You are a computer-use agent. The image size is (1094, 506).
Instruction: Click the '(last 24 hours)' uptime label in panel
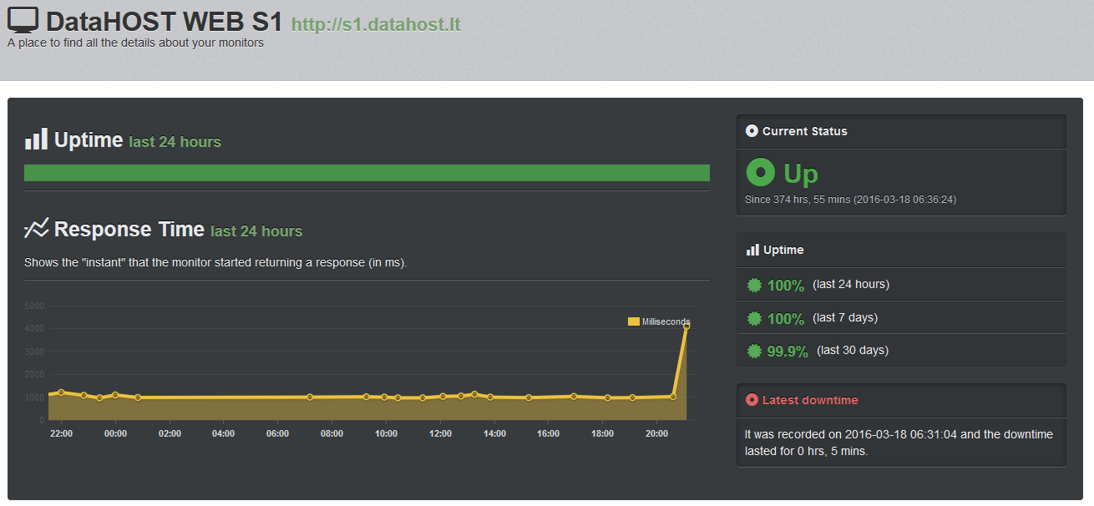pyautogui.click(x=851, y=284)
